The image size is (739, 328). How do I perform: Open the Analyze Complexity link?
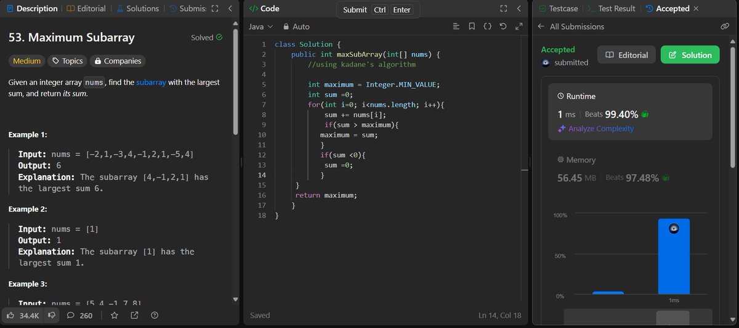pos(596,129)
